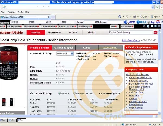Switch to the Features & Specs tab
This screenshot has height=126, width=163.
point(63,48)
